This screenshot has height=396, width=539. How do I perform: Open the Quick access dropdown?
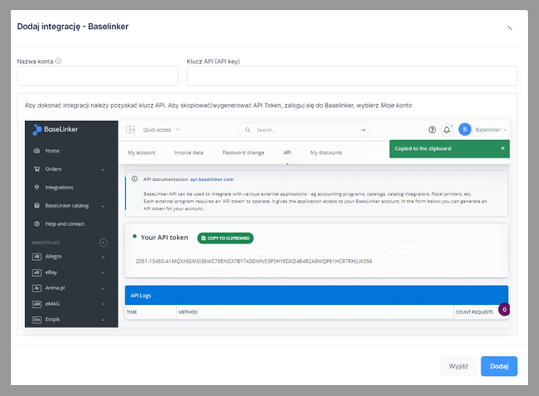click(161, 130)
